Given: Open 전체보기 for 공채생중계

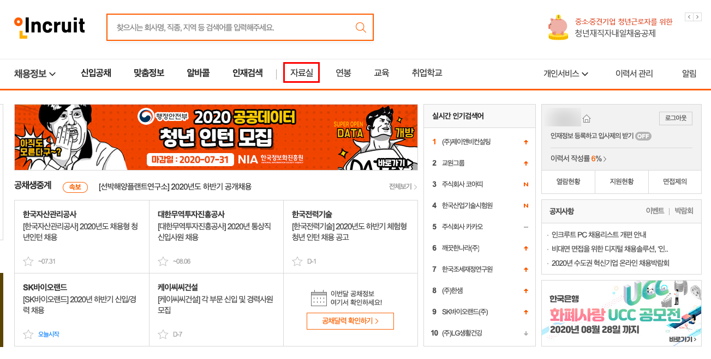Looking at the screenshot, I should pos(403,187).
